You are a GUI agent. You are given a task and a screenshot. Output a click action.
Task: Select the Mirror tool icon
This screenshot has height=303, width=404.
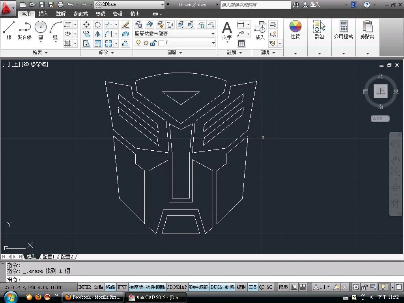(x=97, y=34)
